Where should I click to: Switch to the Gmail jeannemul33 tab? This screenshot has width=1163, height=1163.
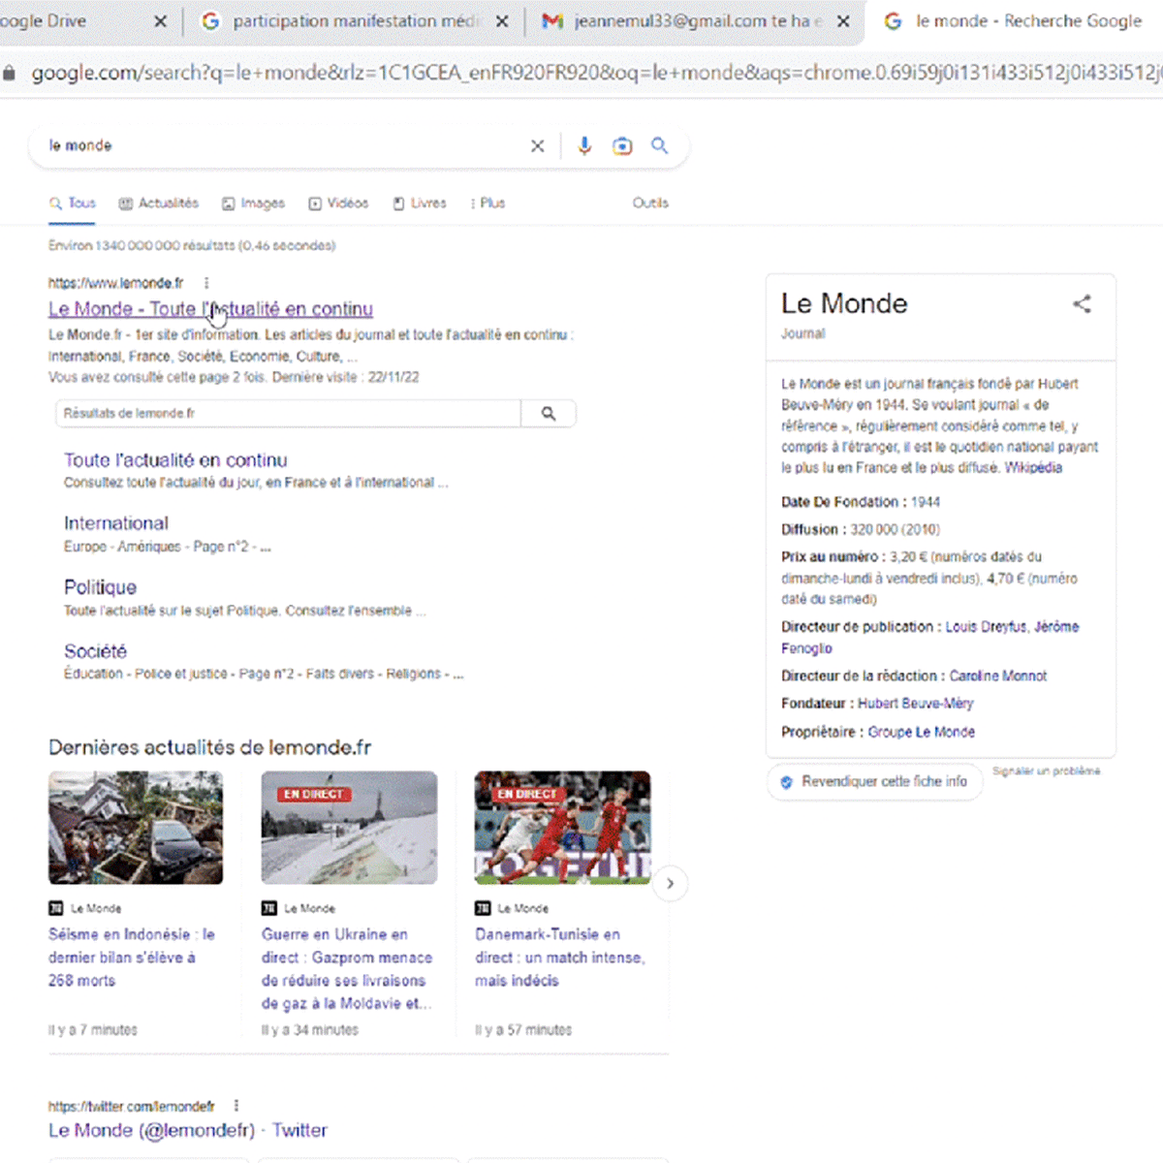695,21
